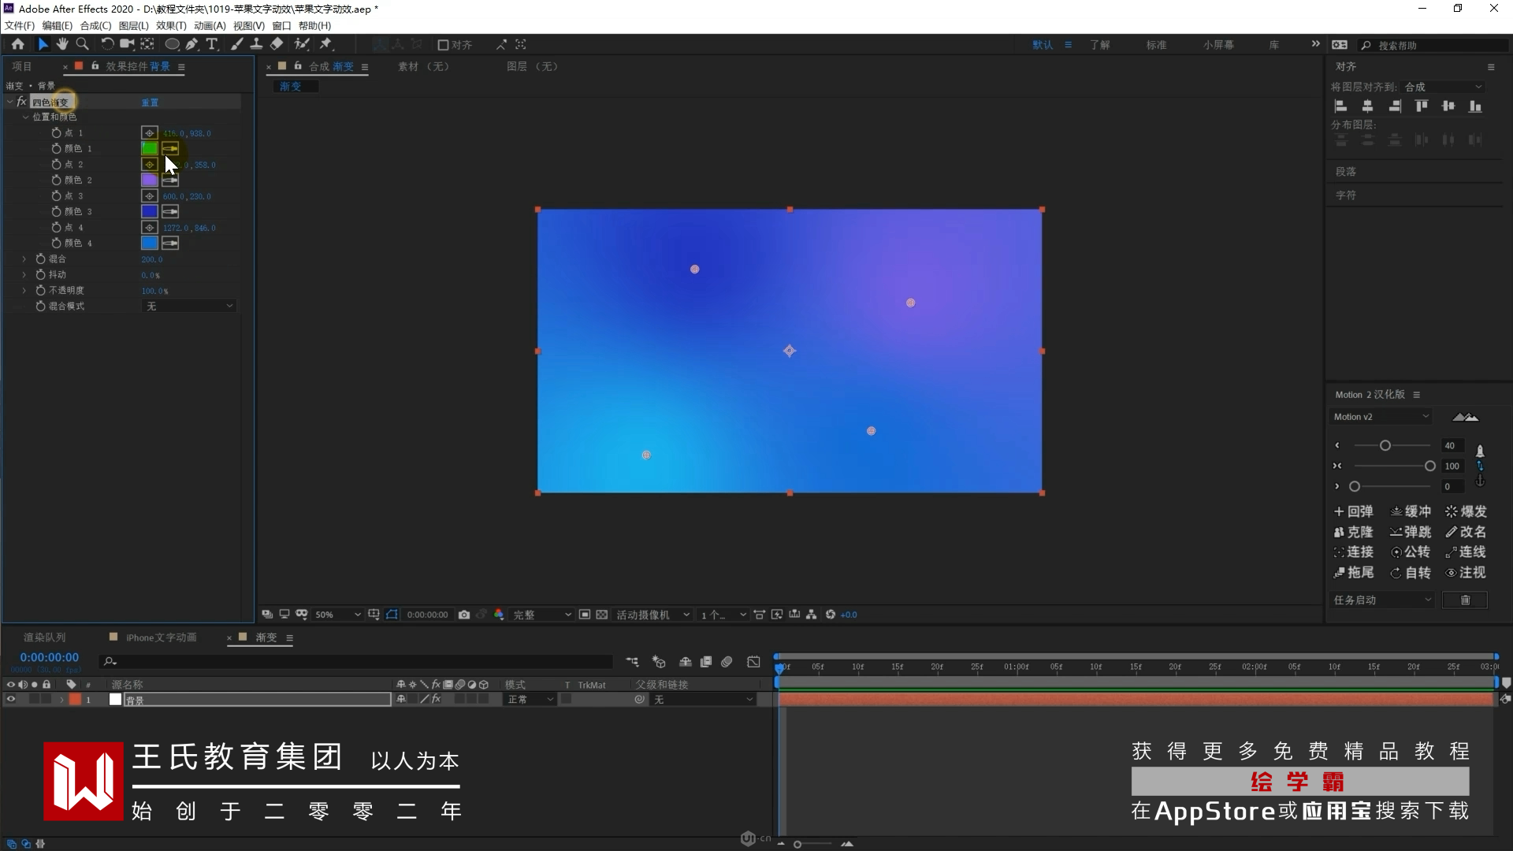Click eyedropper for 颜色 3

pos(170,212)
